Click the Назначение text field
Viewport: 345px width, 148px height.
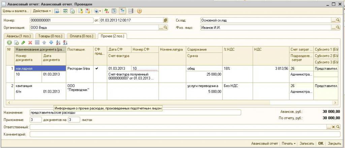click(x=135, y=112)
